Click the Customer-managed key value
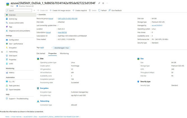The width and height of the screenshot is (187, 118). (x=80, y=92)
